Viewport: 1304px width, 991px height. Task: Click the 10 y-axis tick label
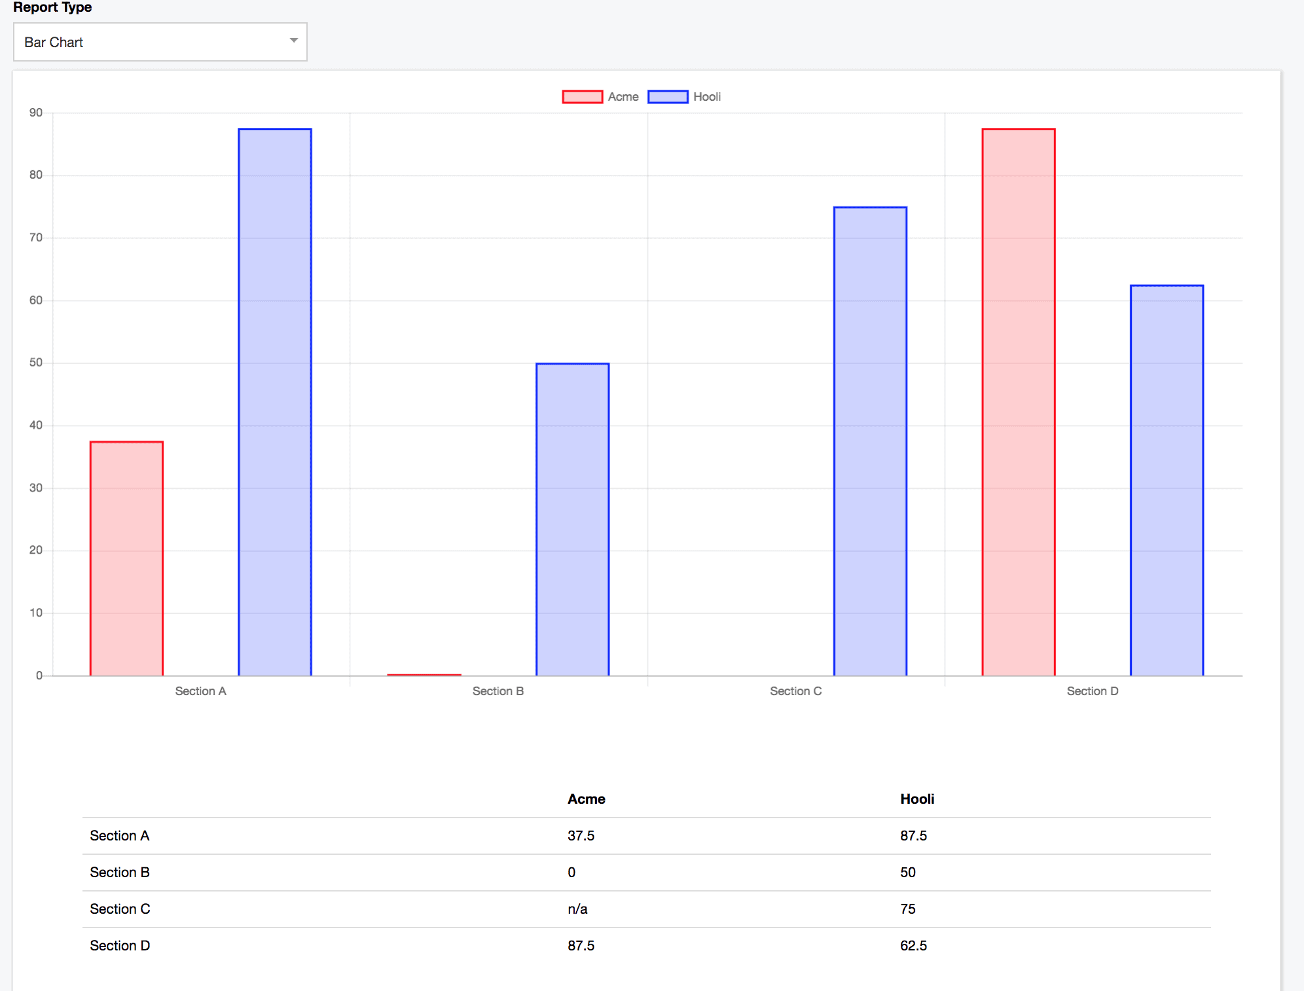tap(36, 613)
